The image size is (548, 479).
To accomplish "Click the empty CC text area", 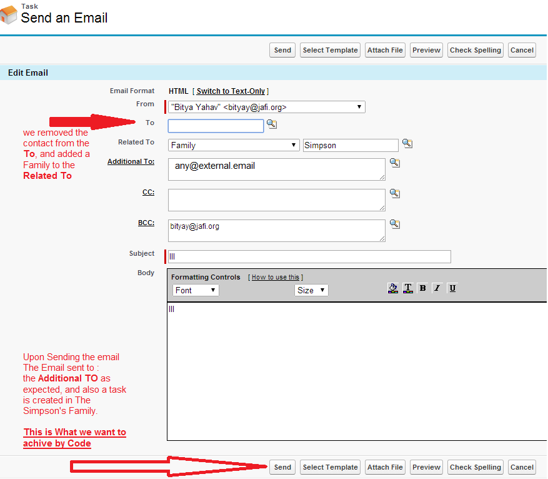I will 276,200.
